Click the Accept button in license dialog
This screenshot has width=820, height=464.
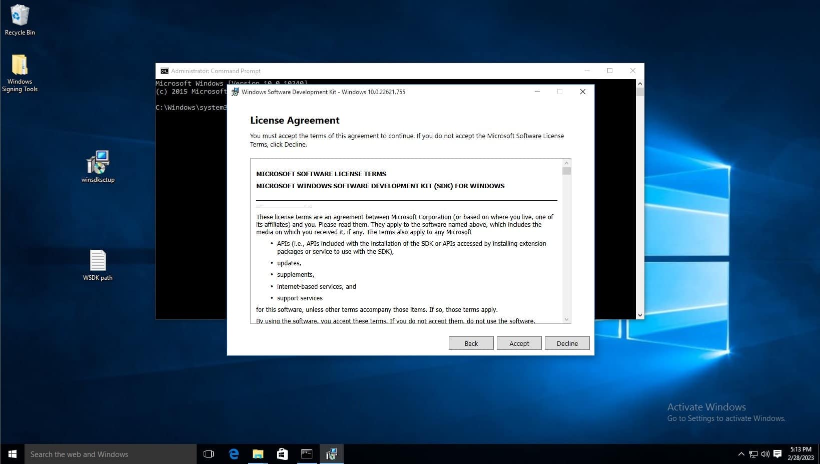pyautogui.click(x=519, y=343)
